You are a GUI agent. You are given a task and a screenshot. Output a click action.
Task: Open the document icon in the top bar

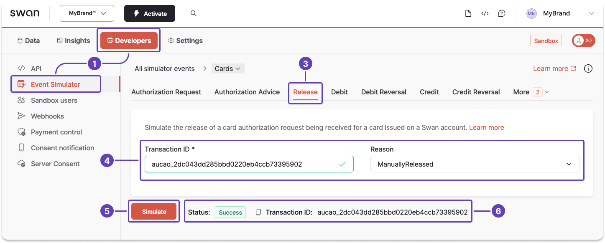468,13
